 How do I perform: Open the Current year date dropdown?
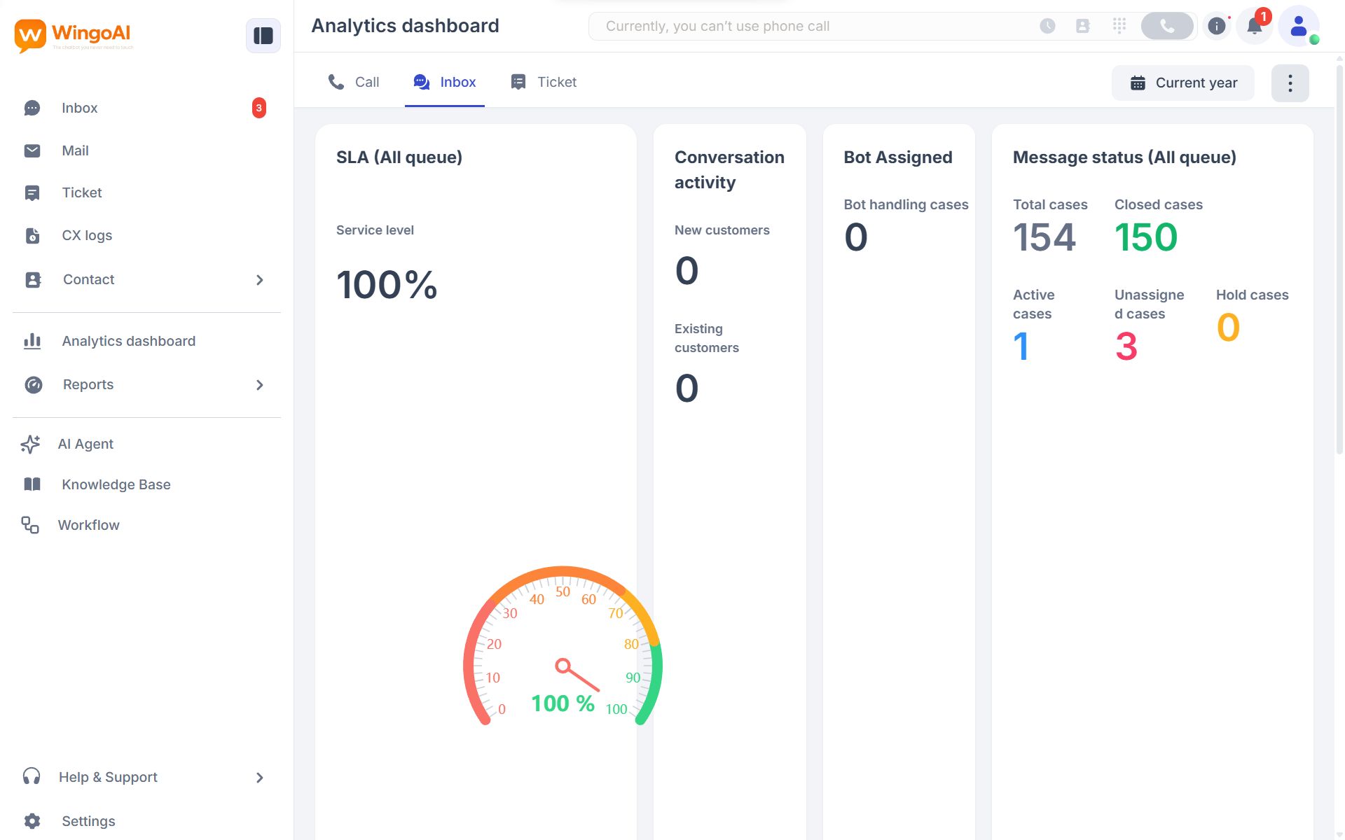click(x=1182, y=83)
